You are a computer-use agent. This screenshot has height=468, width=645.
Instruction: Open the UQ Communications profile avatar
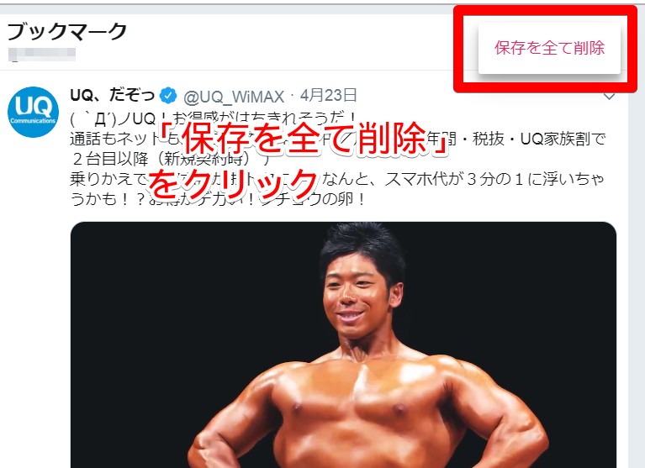(34, 112)
